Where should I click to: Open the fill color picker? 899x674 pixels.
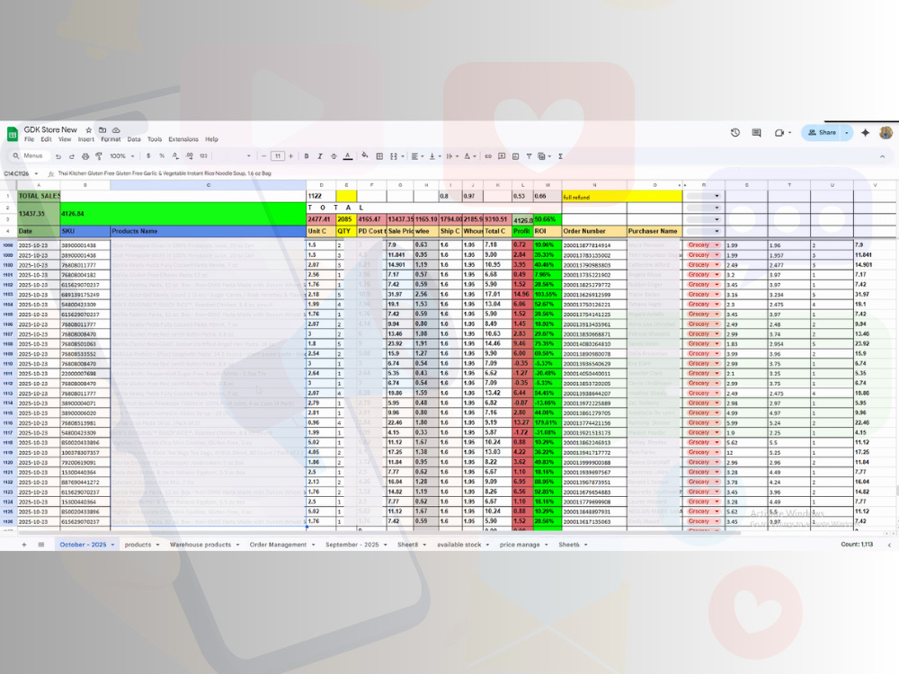(x=365, y=155)
